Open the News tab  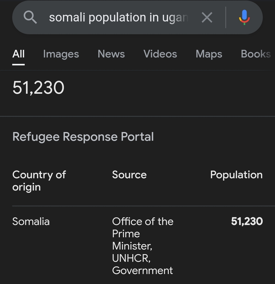tap(111, 54)
